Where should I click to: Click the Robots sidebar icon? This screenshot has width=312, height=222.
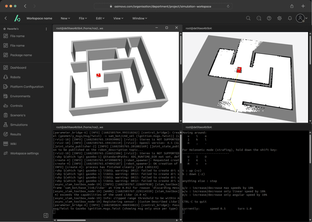click(5, 77)
